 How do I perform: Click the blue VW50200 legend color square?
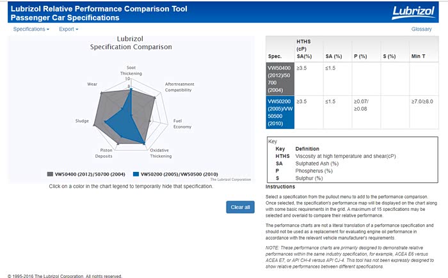point(136,174)
